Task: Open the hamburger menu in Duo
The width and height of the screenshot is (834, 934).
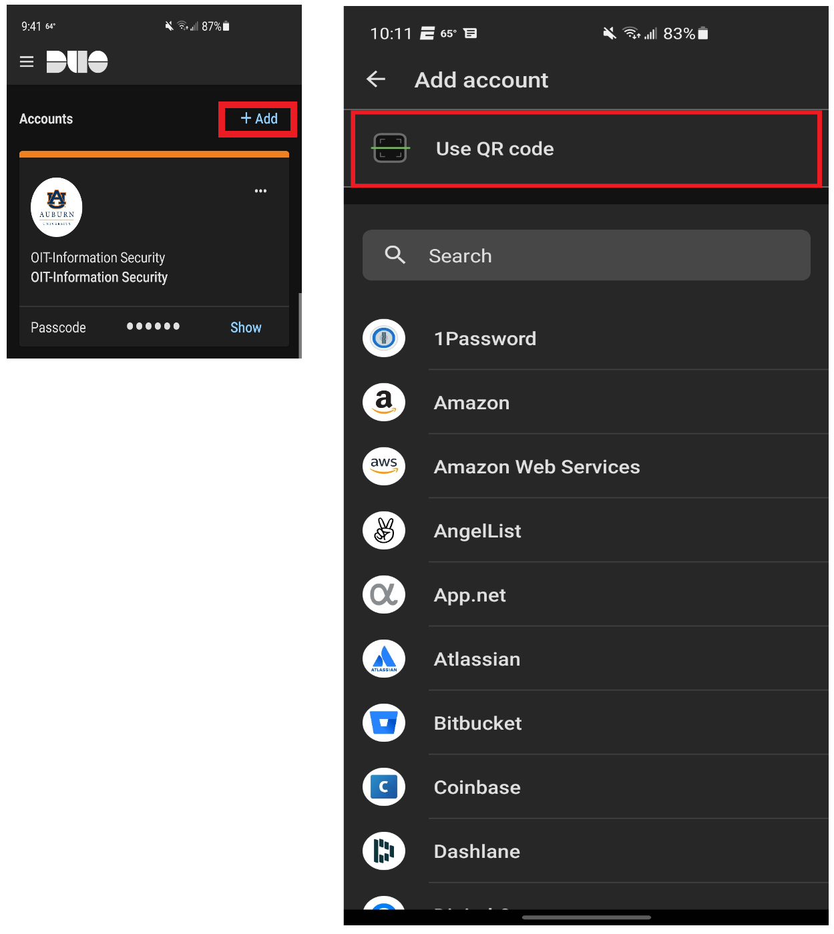Action: (x=27, y=62)
